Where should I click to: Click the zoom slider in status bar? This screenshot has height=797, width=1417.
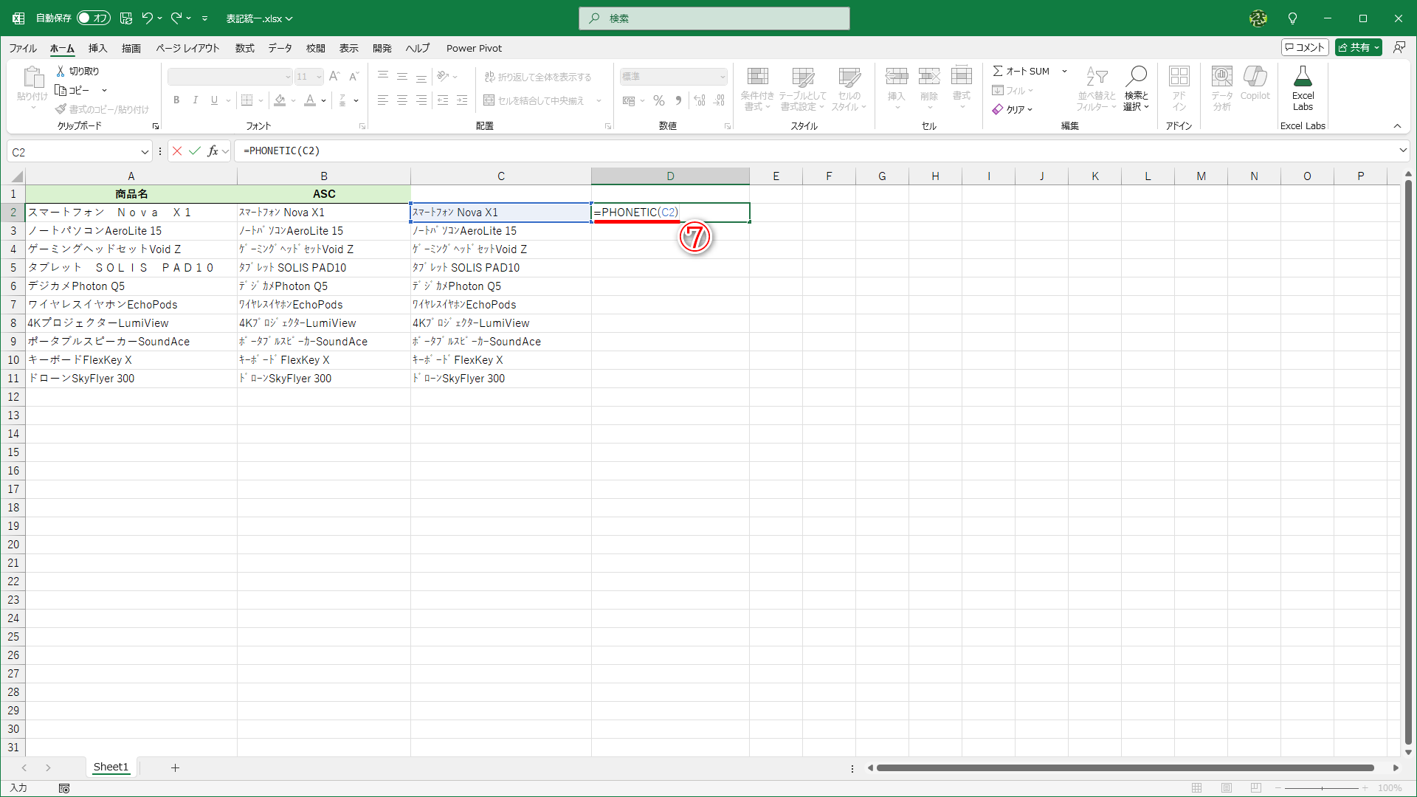click(x=1322, y=788)
